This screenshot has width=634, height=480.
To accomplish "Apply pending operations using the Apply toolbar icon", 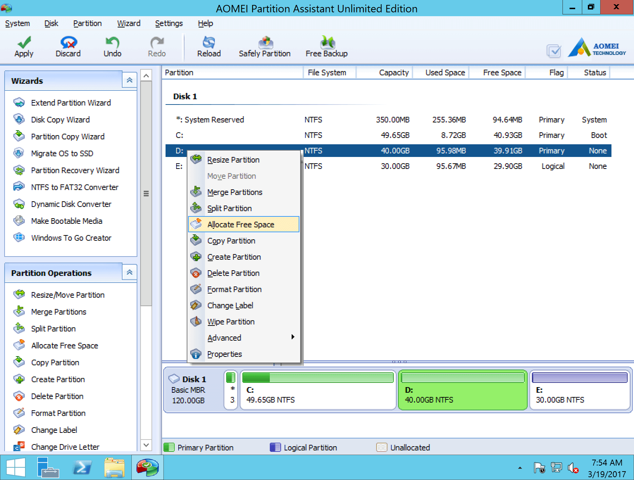I will pyautogui.click(x=23, y=47).
